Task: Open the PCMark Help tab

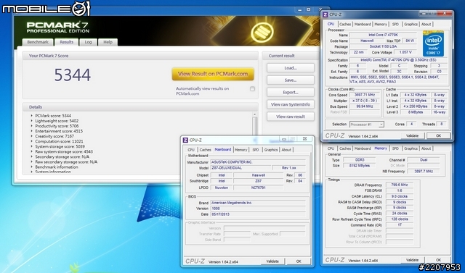Action: (108, 42)
